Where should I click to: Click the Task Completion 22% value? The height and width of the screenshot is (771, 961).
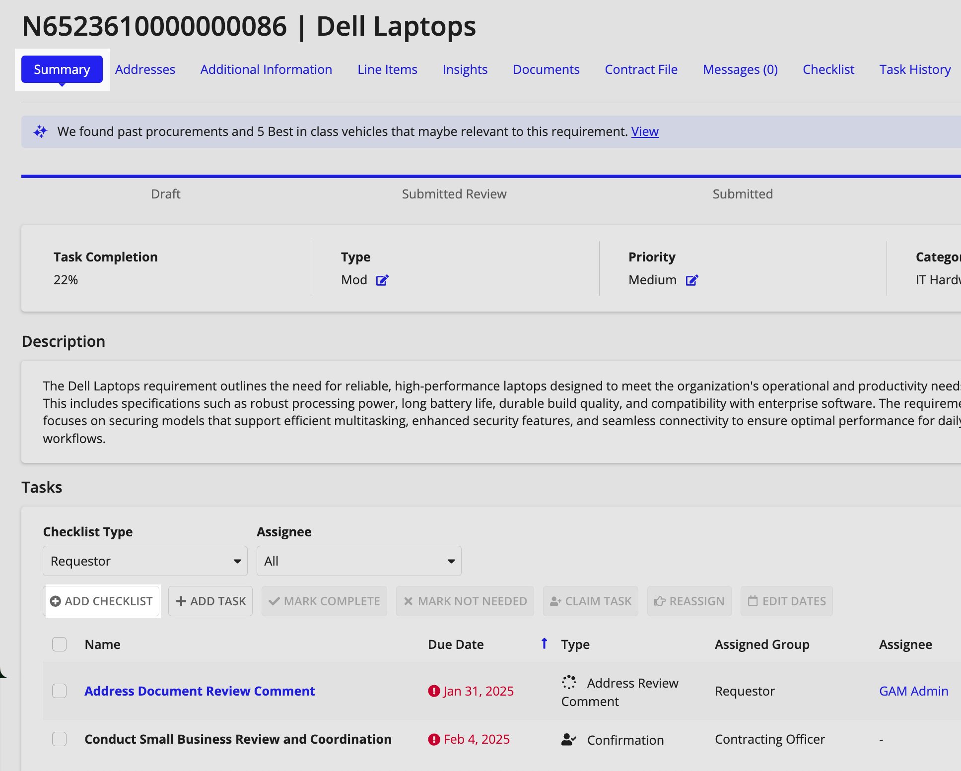[66, 280]
